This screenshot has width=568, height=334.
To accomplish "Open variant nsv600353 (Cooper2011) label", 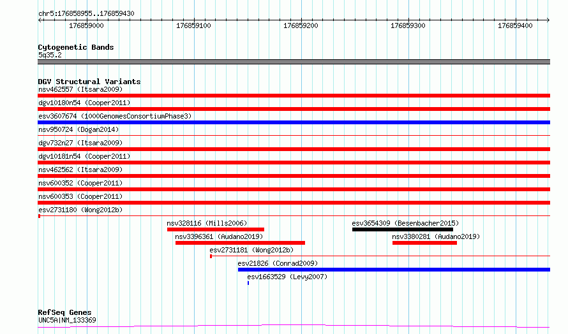I will [x=80, y=196].
